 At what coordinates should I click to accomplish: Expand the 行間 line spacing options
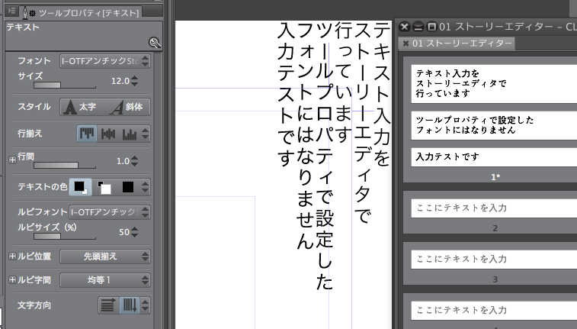click(x=11, y=160)
